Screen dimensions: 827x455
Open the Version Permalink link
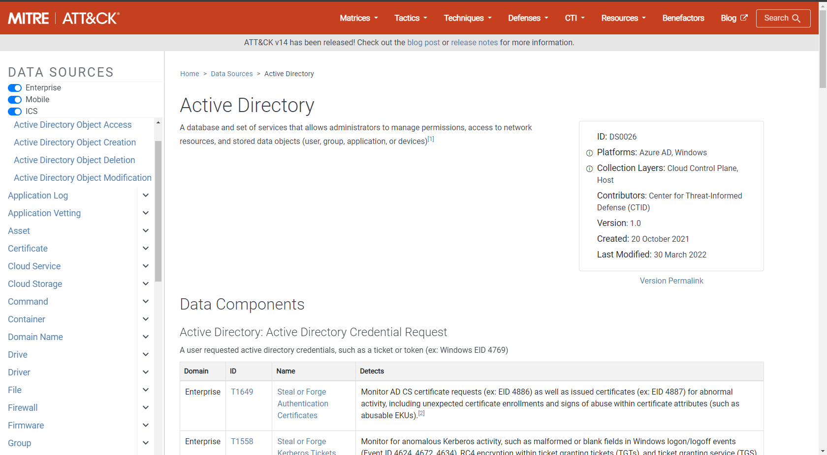671,281
